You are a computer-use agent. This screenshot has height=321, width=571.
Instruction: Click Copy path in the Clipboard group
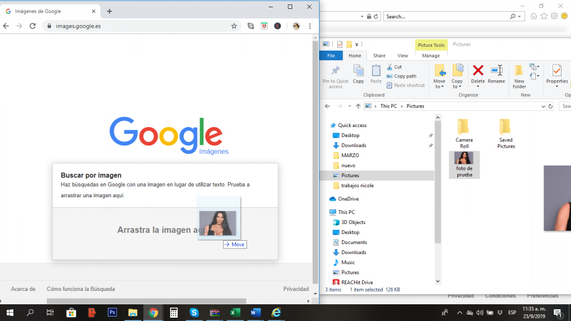401,76
